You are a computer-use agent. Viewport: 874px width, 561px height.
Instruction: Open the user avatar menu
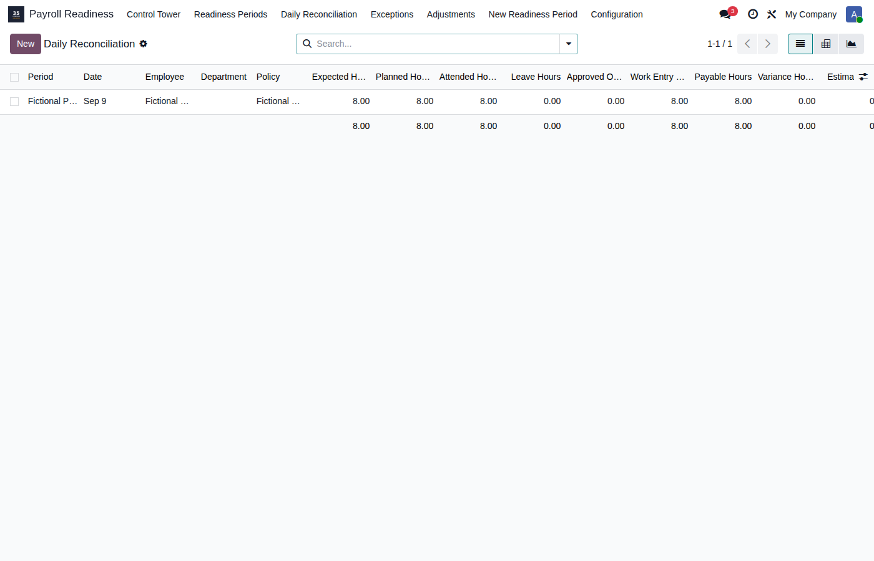click(854, 14)
